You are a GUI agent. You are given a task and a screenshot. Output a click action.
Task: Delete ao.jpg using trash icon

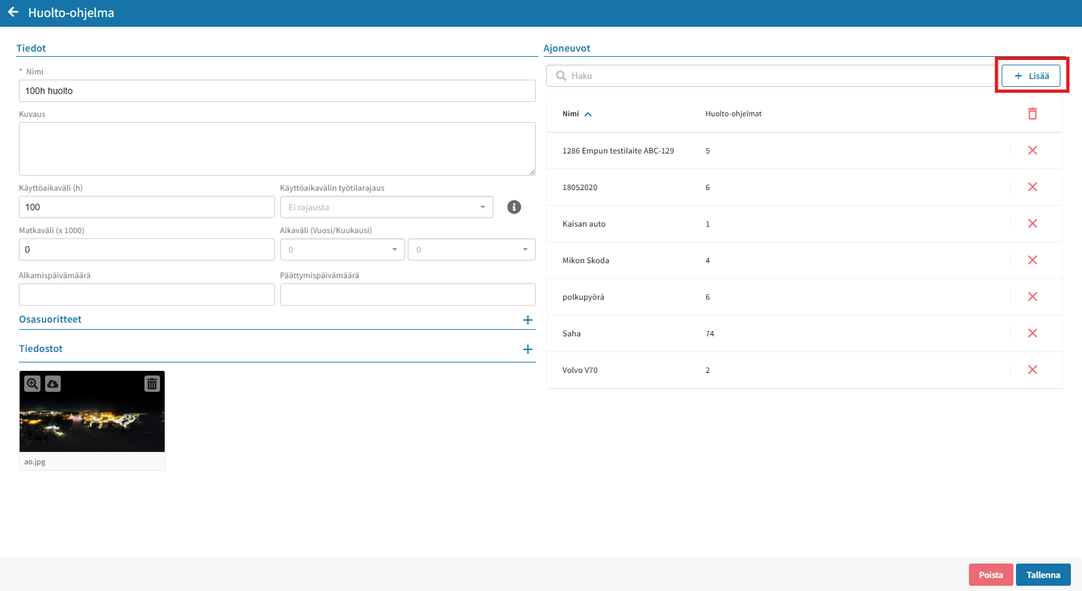152,384
